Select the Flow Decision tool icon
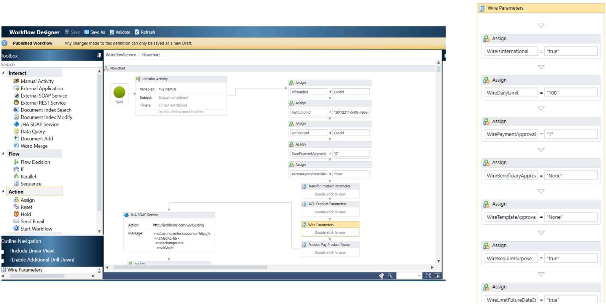The width and height of the screenshot is (606, 306). coord(16,162)
